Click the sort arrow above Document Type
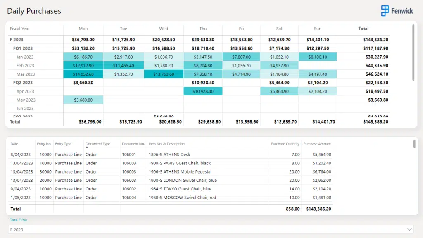This screenshot has width=423, height=238. coord(87,147)
